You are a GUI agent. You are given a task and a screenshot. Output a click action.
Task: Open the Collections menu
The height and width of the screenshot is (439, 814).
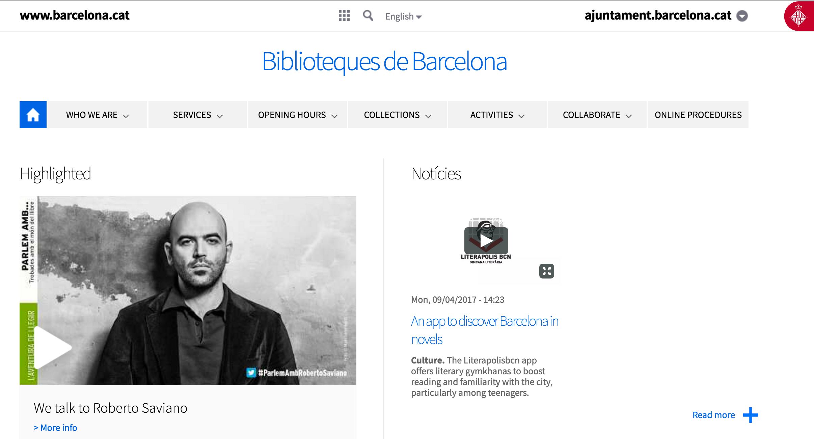point(398,115)
